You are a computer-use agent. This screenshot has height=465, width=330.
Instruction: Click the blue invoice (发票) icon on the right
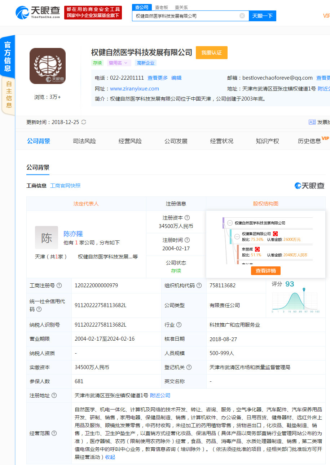(312, 122)
